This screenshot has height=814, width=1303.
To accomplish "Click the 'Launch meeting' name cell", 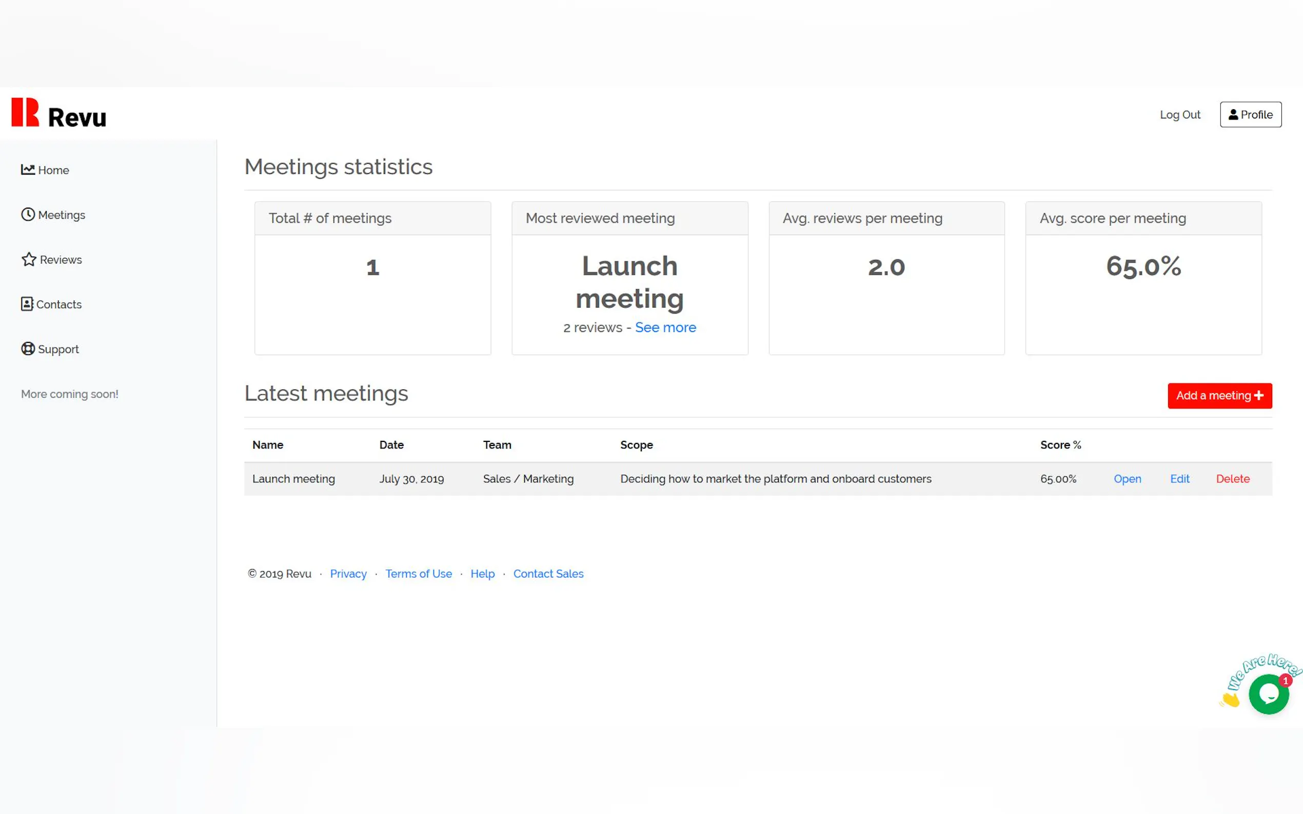I will point(293,479).
